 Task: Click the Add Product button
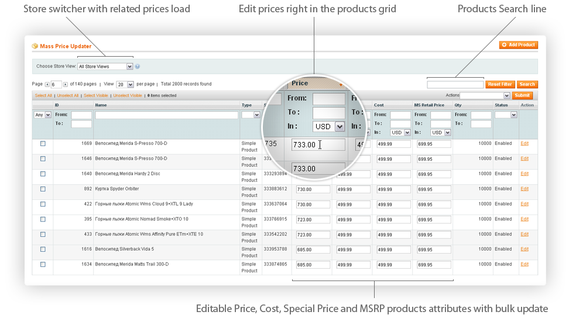click(x=518, y=45)
